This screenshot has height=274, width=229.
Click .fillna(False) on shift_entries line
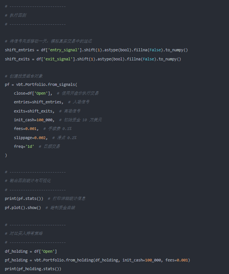click(x=148, y=50)
